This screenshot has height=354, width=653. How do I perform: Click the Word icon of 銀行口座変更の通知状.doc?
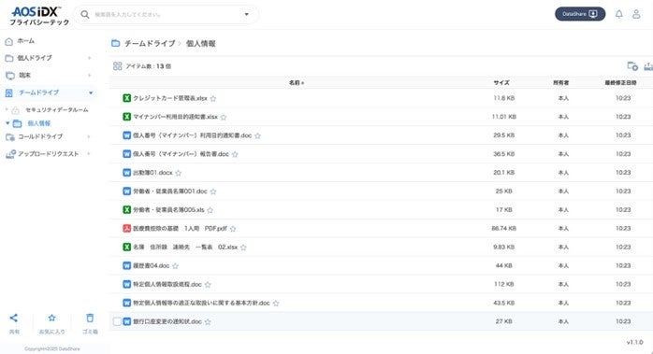point(127,321)
